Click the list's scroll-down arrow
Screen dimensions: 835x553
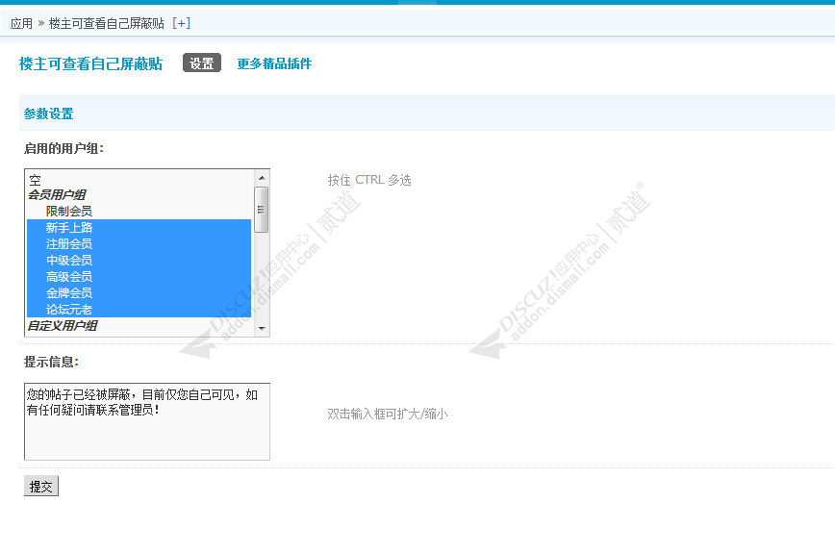(262, 328)
